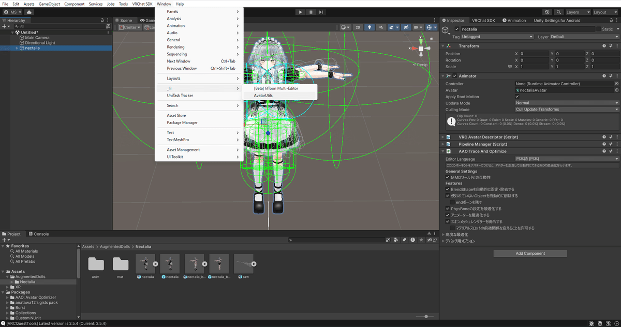
Task: Open the Rendering submenu item
Action: [x=199, y=47]
